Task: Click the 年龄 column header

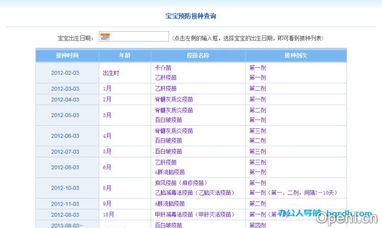Action: pos(125,55)
